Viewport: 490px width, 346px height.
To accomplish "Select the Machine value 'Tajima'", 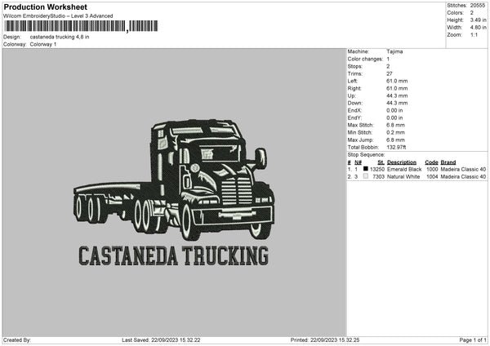I will tap(394, 51).
